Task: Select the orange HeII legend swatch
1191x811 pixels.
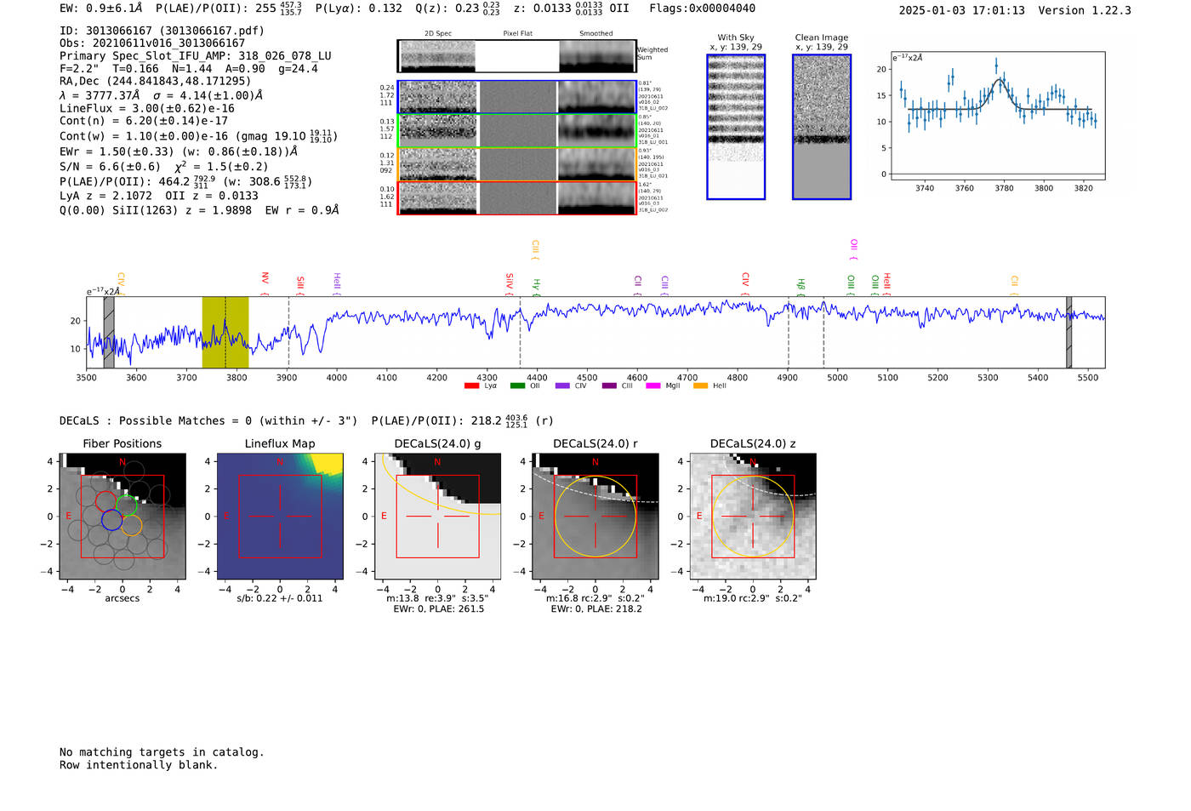Action: coord(700,386)
